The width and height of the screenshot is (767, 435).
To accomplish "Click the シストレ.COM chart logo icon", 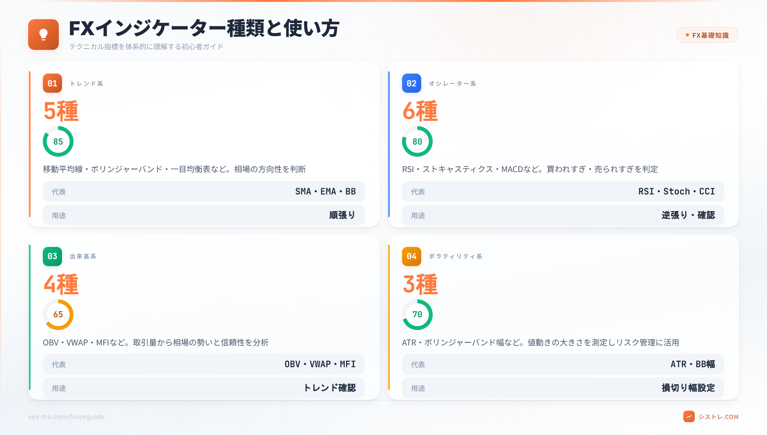I will click(x=689, y=416).
